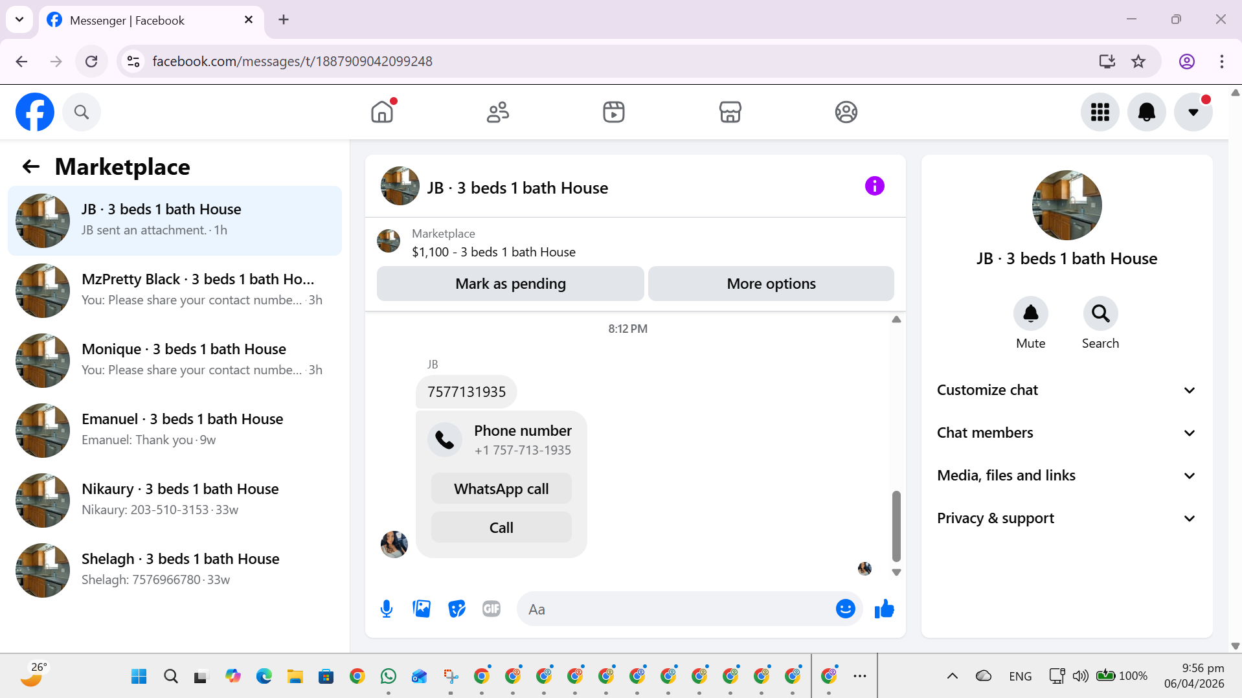Open the GIF picker
This screenshot has width=1242, height=698.
click(491, 609)
